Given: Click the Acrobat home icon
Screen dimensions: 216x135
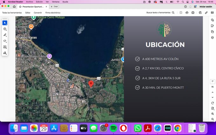Looking at the screenshot, I should click(14, 7).
